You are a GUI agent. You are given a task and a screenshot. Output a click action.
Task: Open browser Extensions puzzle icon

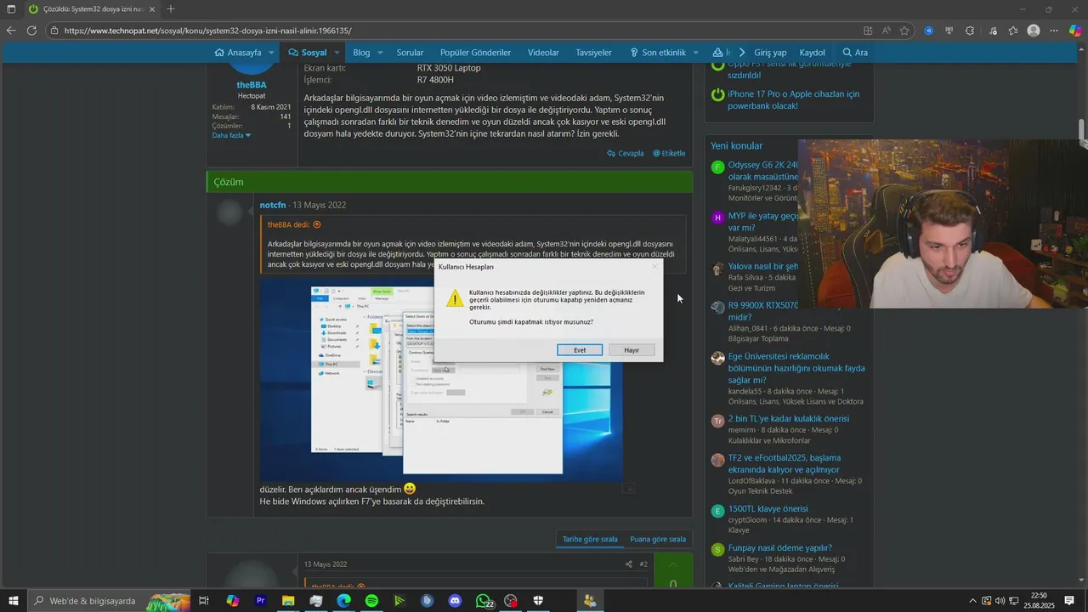(970, 31)
